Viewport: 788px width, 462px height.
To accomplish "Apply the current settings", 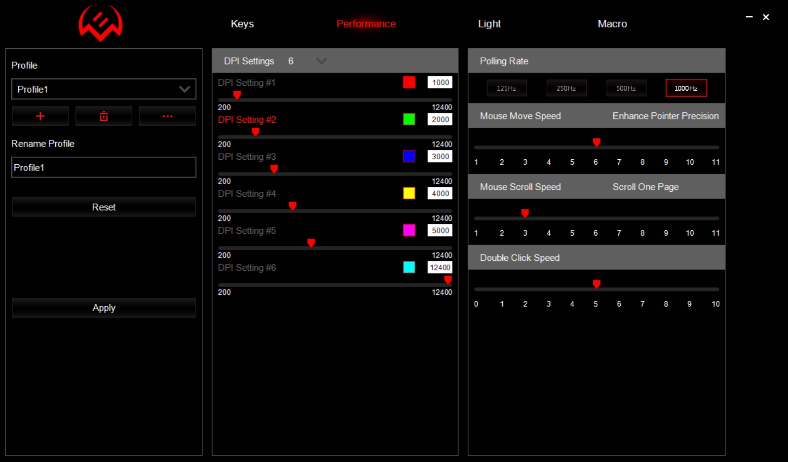I will (x=104, y=308).
